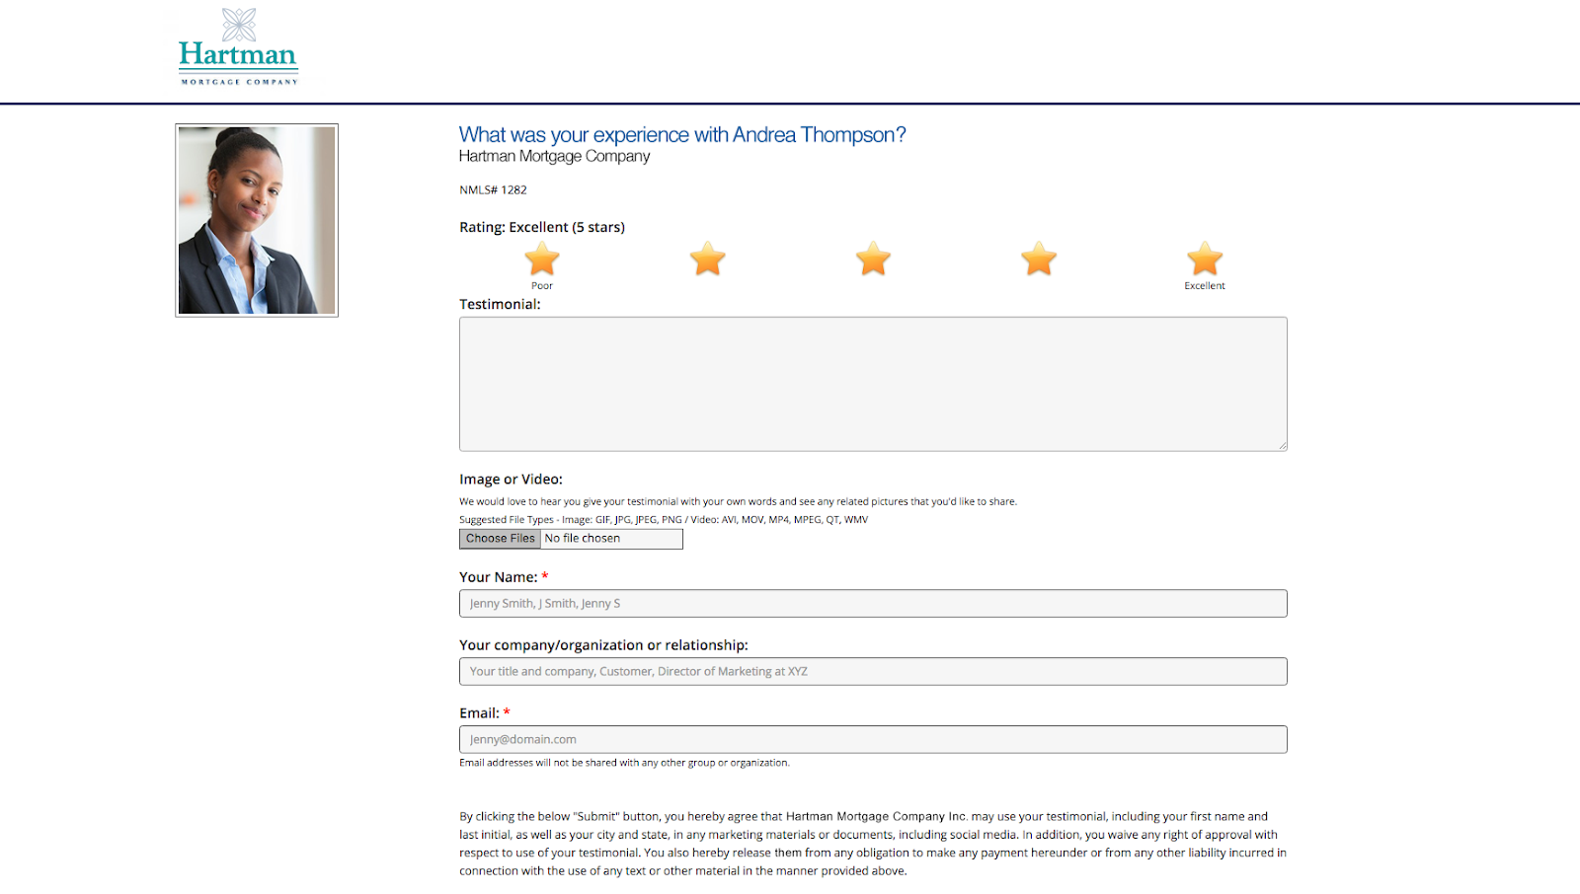Click Andrea Thompson's profile photo
The height and width of the screenshot is (894, 1580).
(x=257, y=220)
